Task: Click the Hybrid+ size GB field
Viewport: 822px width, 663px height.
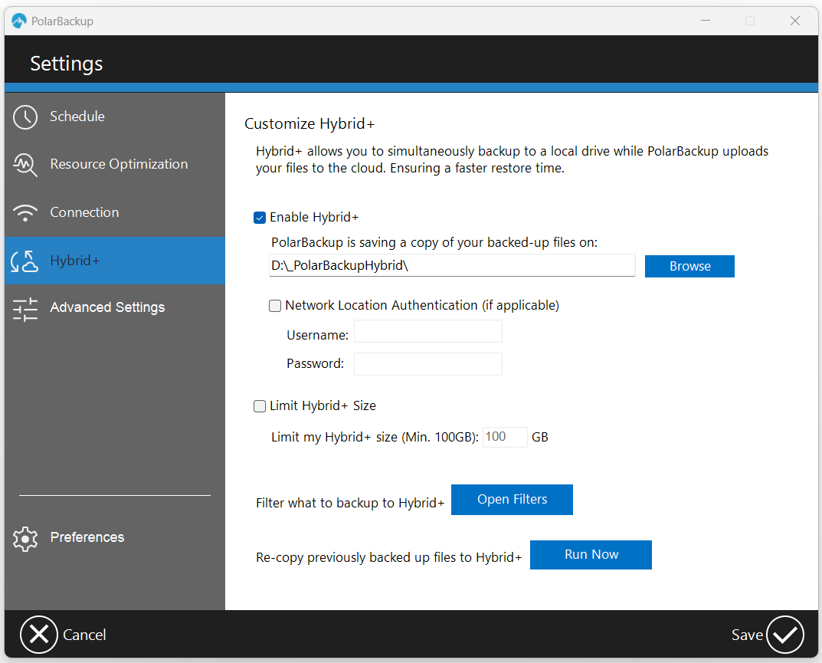Action: point(504,436)
